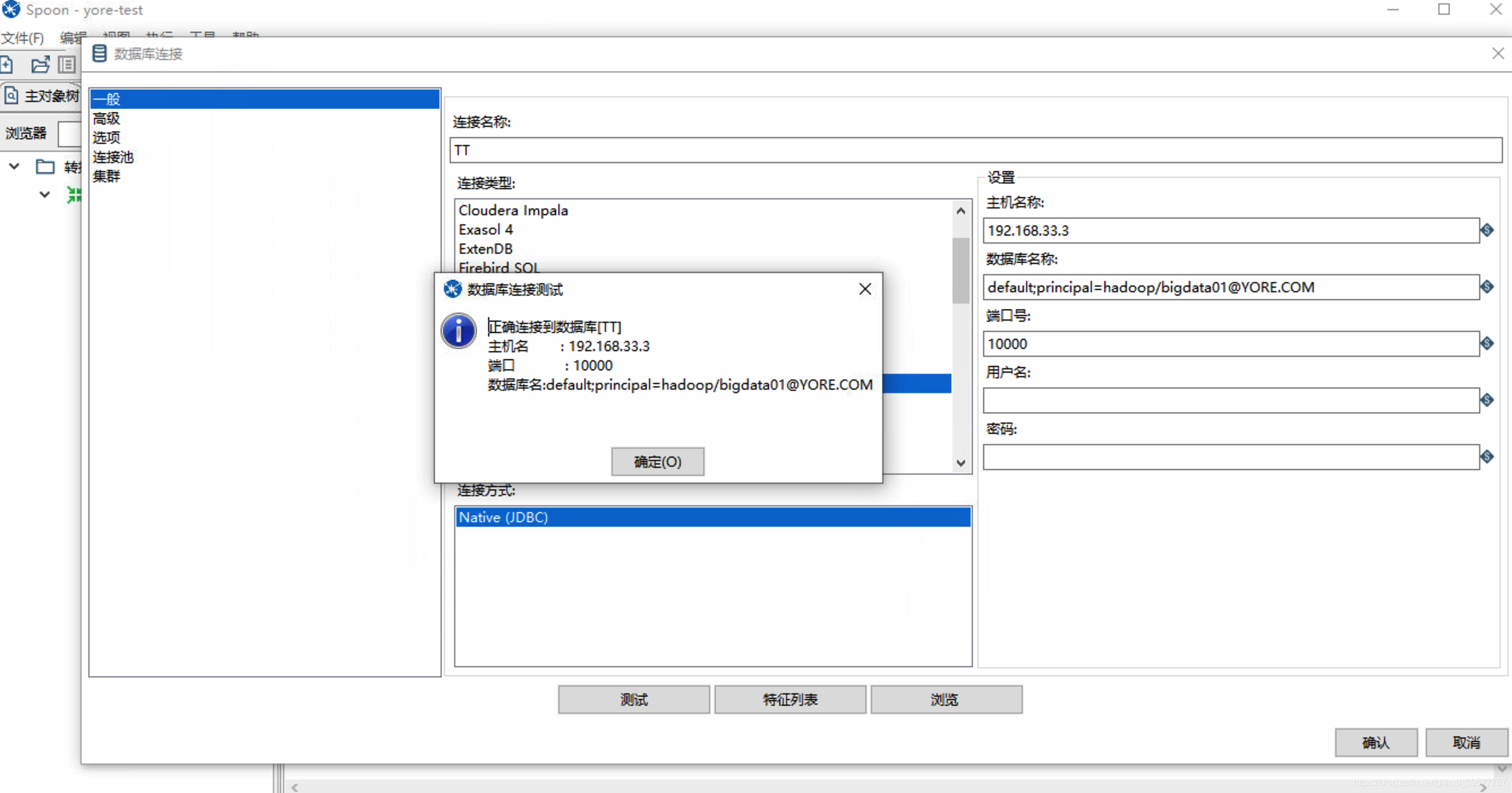1512x793 pixels.
Task: Click the folder icon in the Spoon tree
Action: pyautogui.click(x=45, y=167)
